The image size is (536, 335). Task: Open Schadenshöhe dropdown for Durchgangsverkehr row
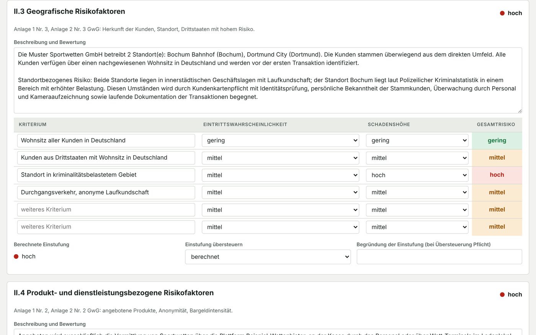pos(417,192)
